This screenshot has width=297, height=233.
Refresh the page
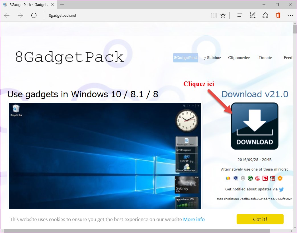click(x=34, y=16)
